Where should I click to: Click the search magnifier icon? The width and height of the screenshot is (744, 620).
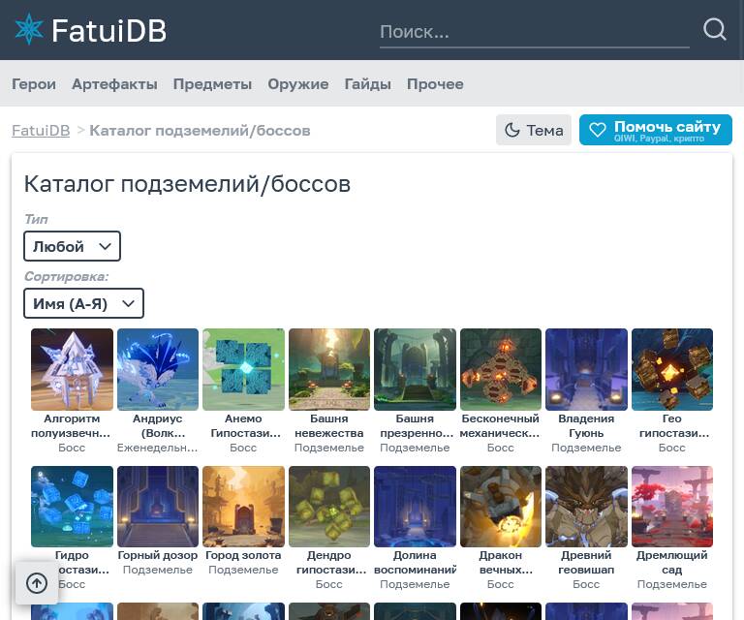pyautogui.click(x=714, y=29)
